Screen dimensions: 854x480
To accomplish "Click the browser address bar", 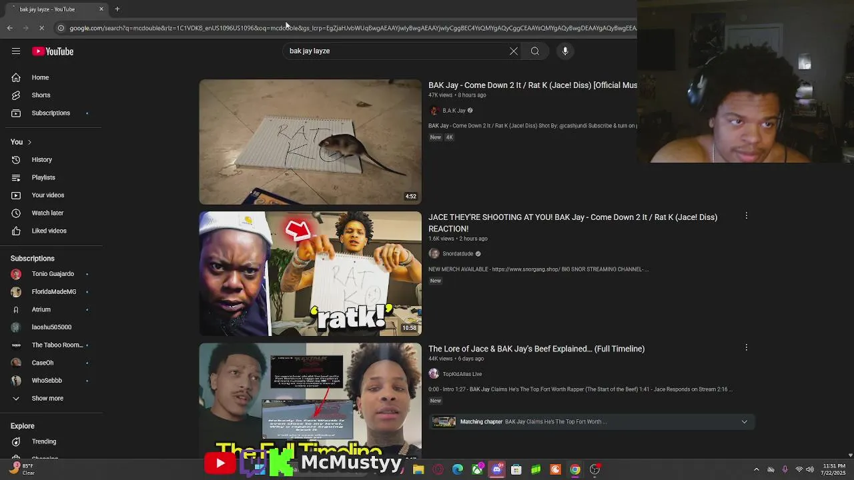I will 352,28.
